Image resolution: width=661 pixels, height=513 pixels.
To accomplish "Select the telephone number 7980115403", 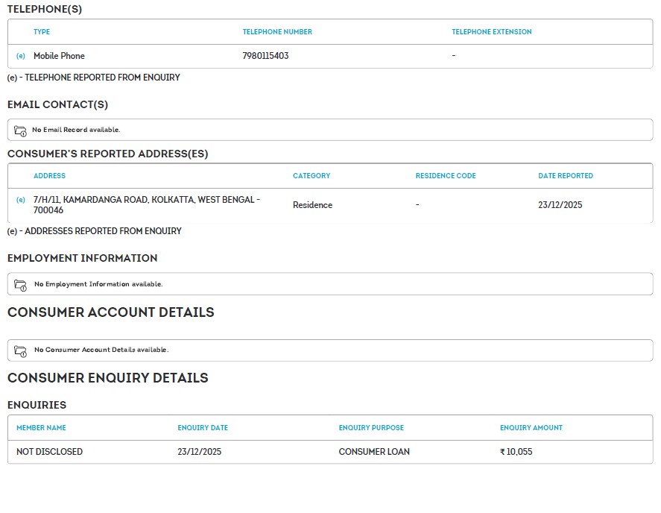I will [x=265, y=56].
